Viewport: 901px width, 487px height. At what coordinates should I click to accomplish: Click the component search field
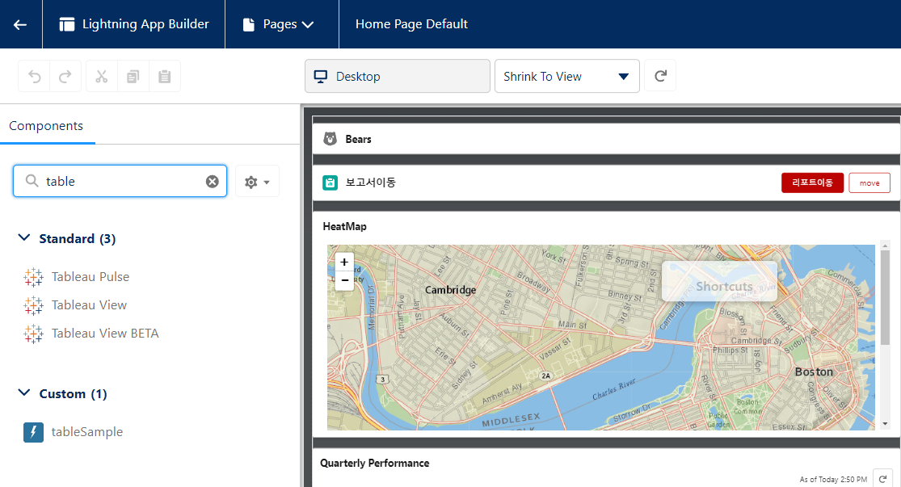(120, 181)
